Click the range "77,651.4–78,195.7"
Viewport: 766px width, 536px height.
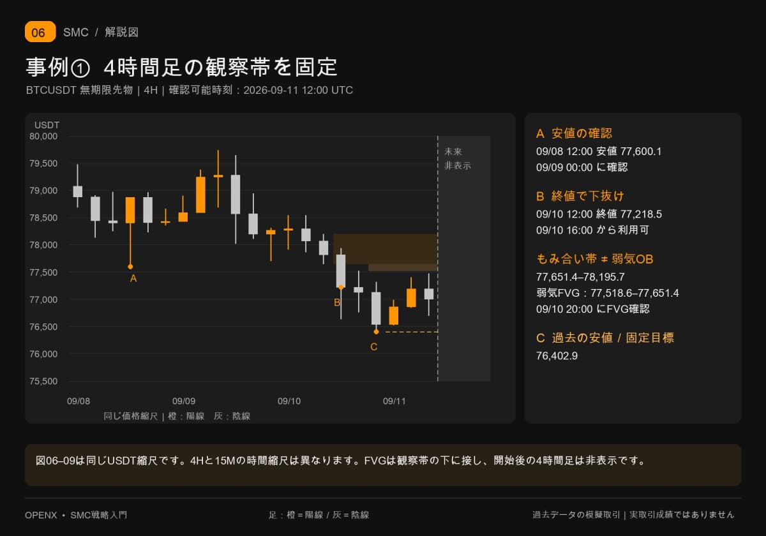[x=580, y=277]
